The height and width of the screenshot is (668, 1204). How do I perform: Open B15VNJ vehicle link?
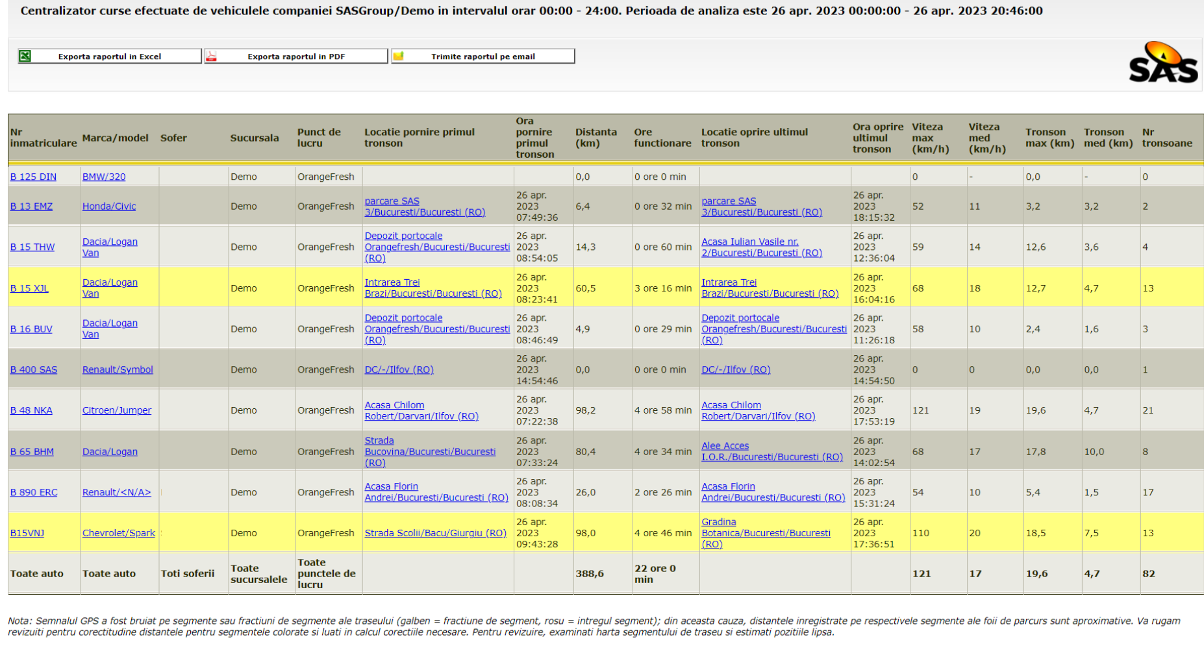pyautogui.click(x=27, y=533)
